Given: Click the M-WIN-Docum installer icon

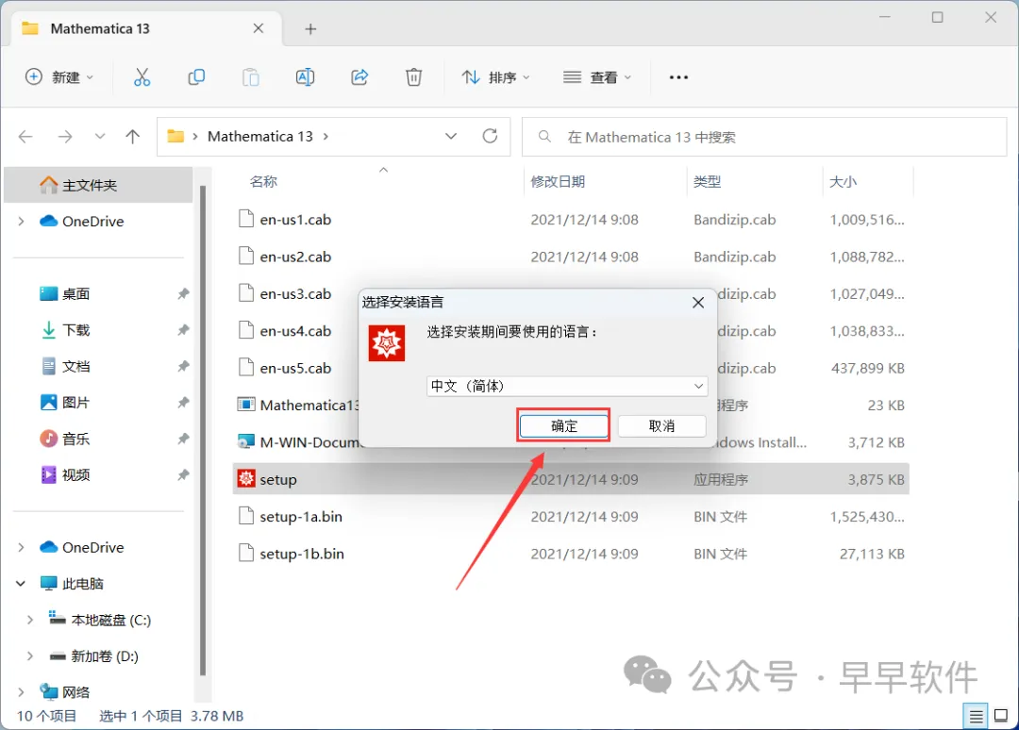Looking at the screenshot, I should [x=246, y=441].
